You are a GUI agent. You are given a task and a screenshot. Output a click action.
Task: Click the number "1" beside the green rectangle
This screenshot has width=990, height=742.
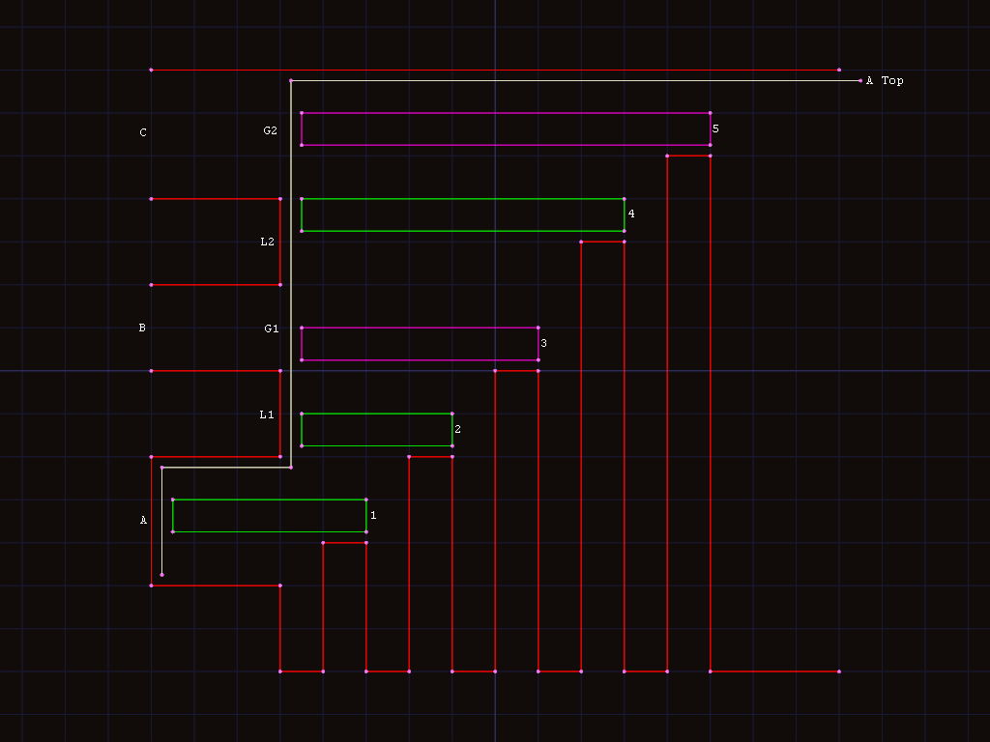(x=373, y=516)
